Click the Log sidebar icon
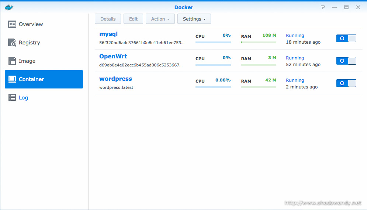The width and height of the screenshot is (367, 210). [12, 98]
